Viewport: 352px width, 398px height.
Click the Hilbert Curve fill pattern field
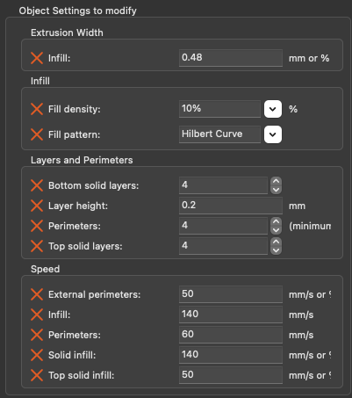click(219, 134)
